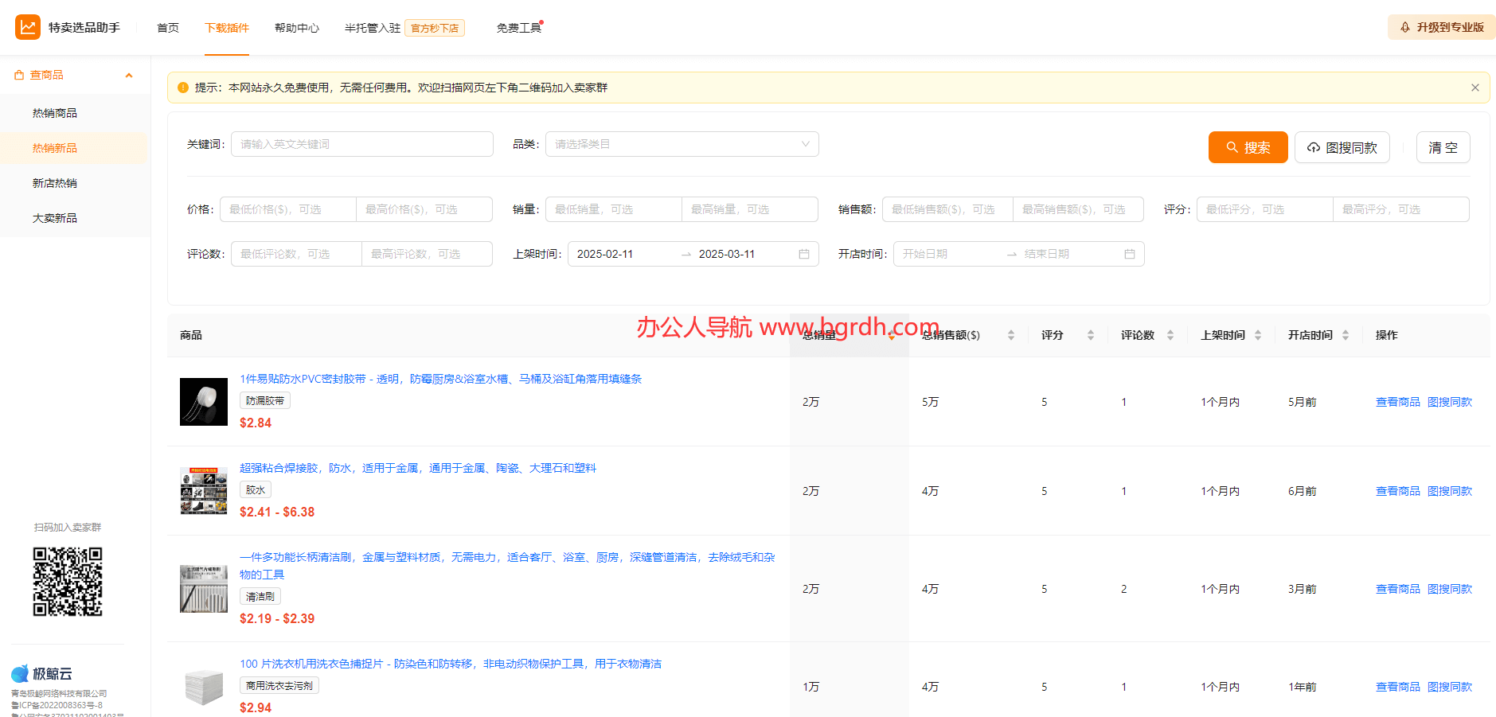This screenshot has height=717, width=1496.
Task: Open the 帮助中心 menu item
Action: [296, 27]
